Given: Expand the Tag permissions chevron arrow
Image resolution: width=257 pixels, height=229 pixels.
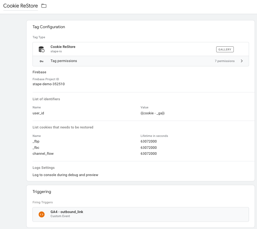Looking at the screenshot, I should (242, 61).
